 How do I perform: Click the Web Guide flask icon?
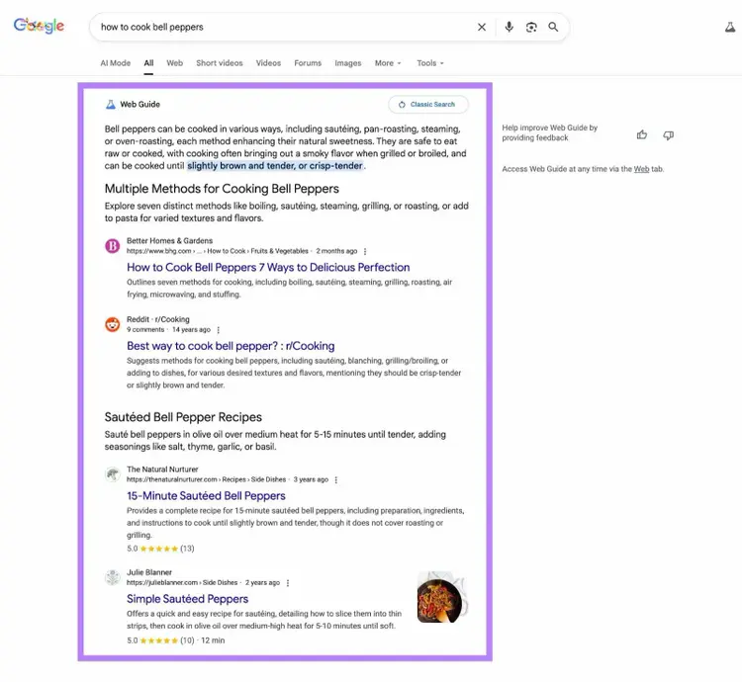click(x=110, y=105)
